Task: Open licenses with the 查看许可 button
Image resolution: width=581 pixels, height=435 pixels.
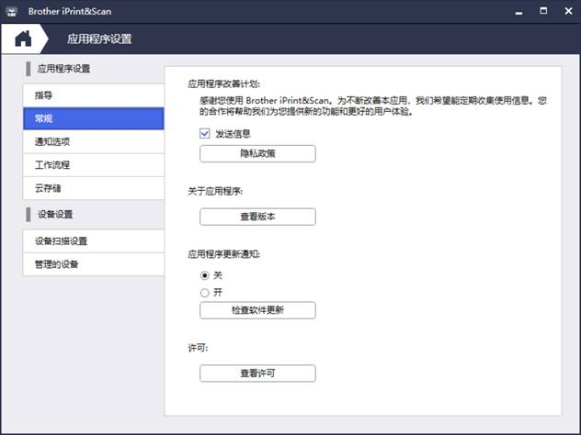Action: pyautogui.click(x=257, y=374)
